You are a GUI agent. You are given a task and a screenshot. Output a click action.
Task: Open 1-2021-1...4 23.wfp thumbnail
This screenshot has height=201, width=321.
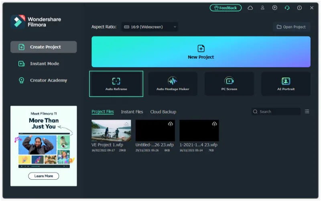[199, 130]
